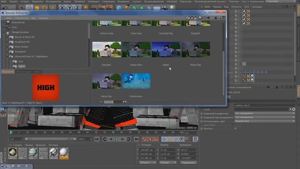Add a Cube primitive object
The height and width of the screenshot is (169, 300).
pyautogui.click(x=119, y=8)
